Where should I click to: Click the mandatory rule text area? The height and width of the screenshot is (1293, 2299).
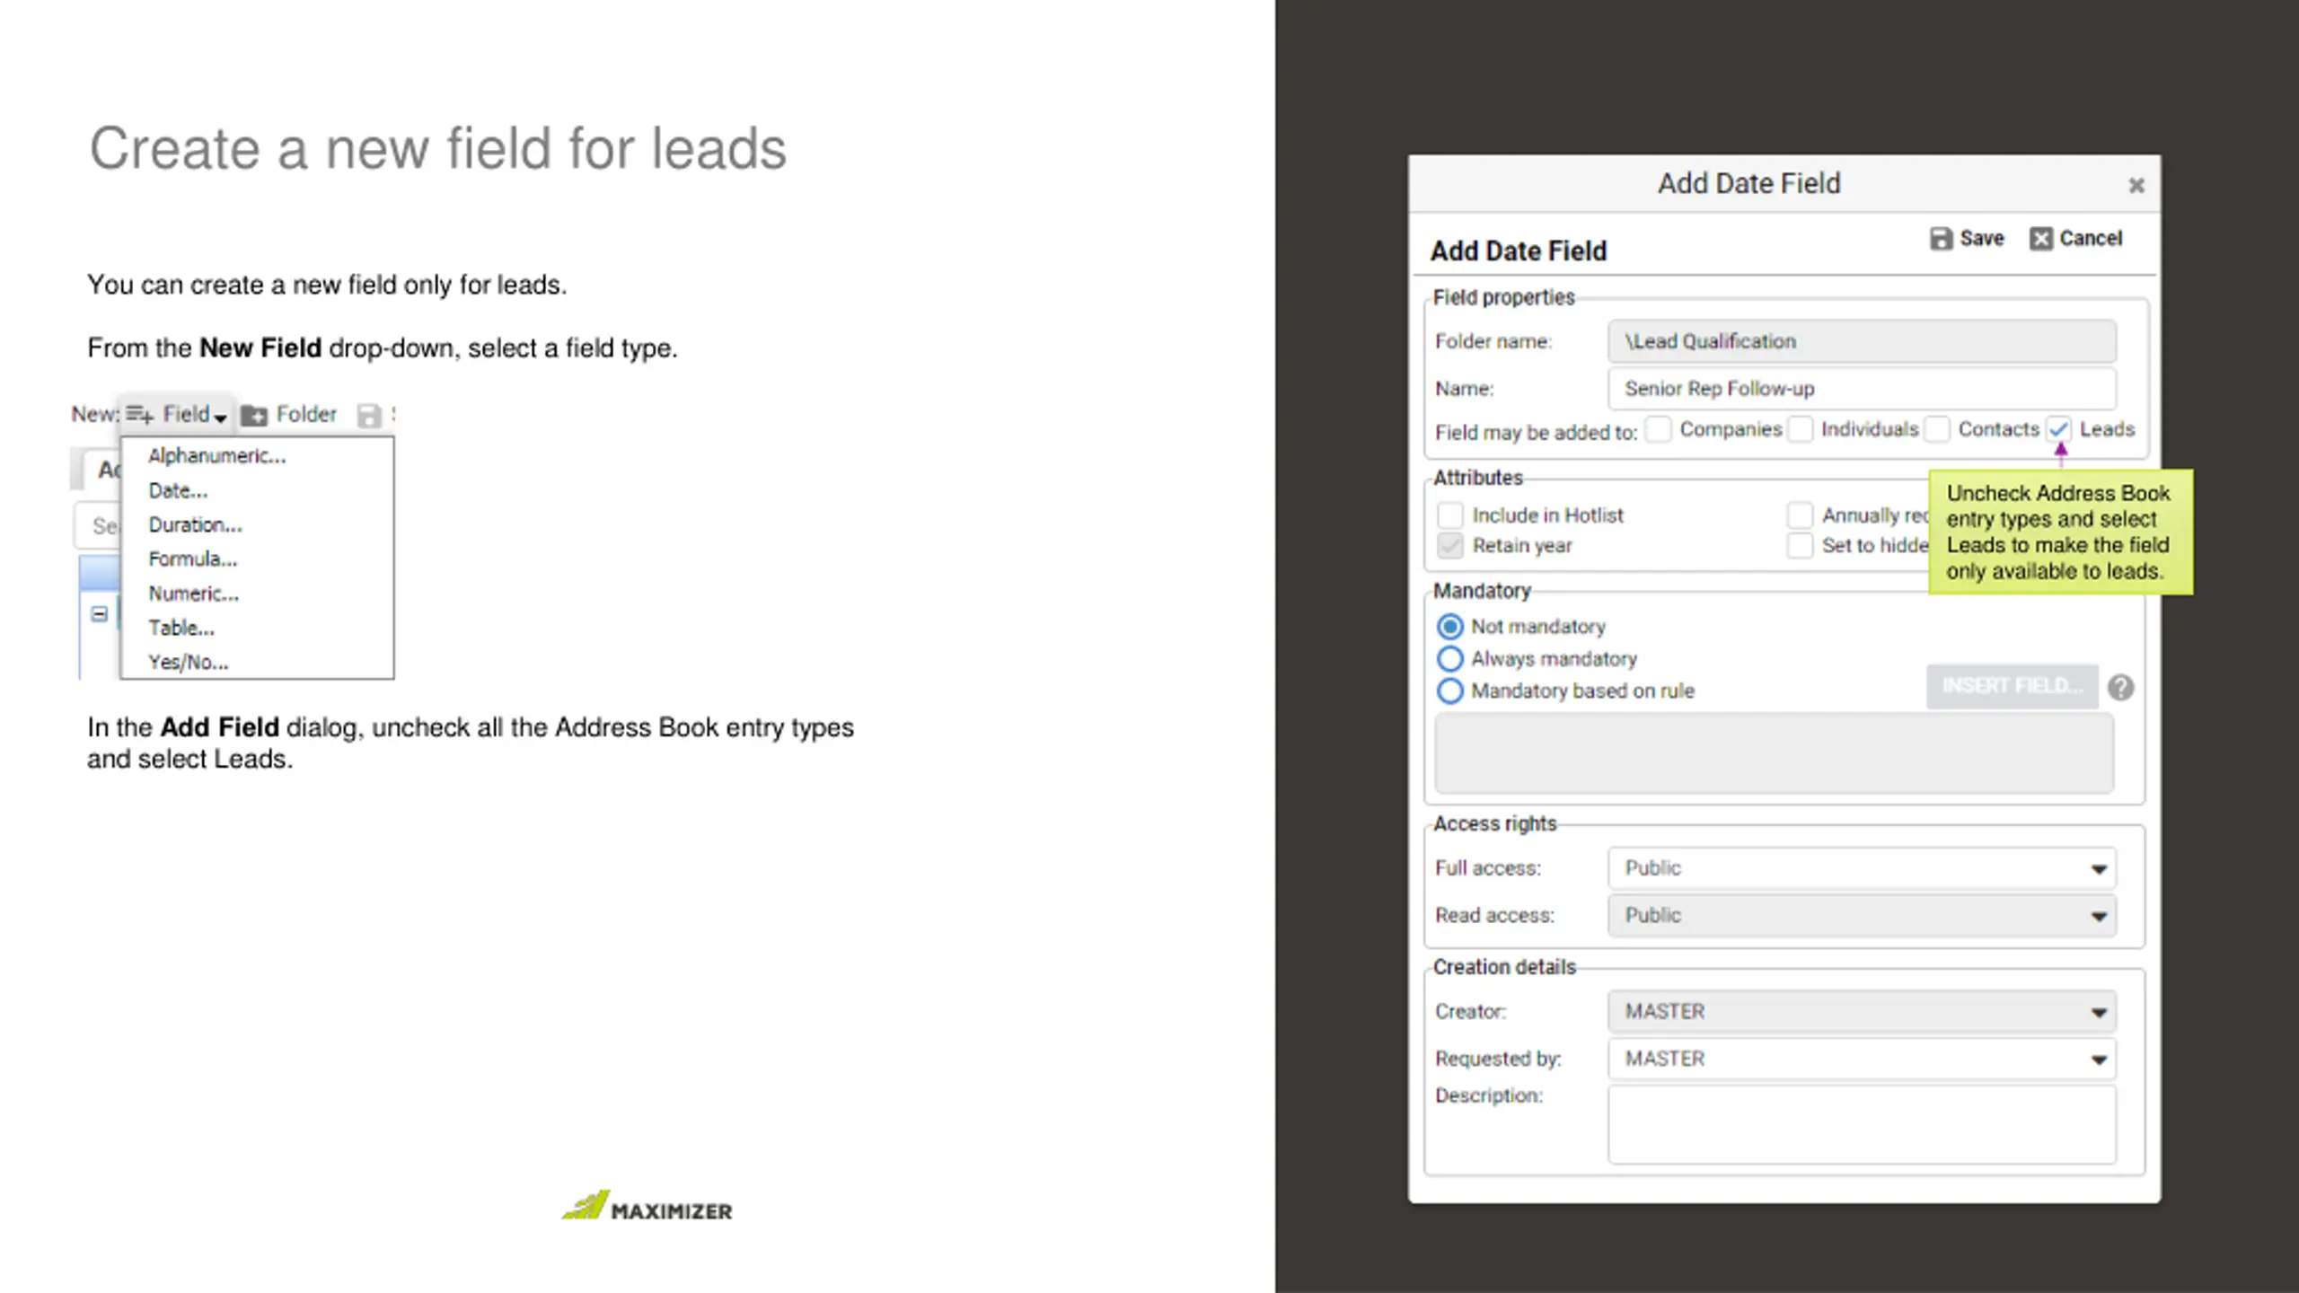(1774, 753)
